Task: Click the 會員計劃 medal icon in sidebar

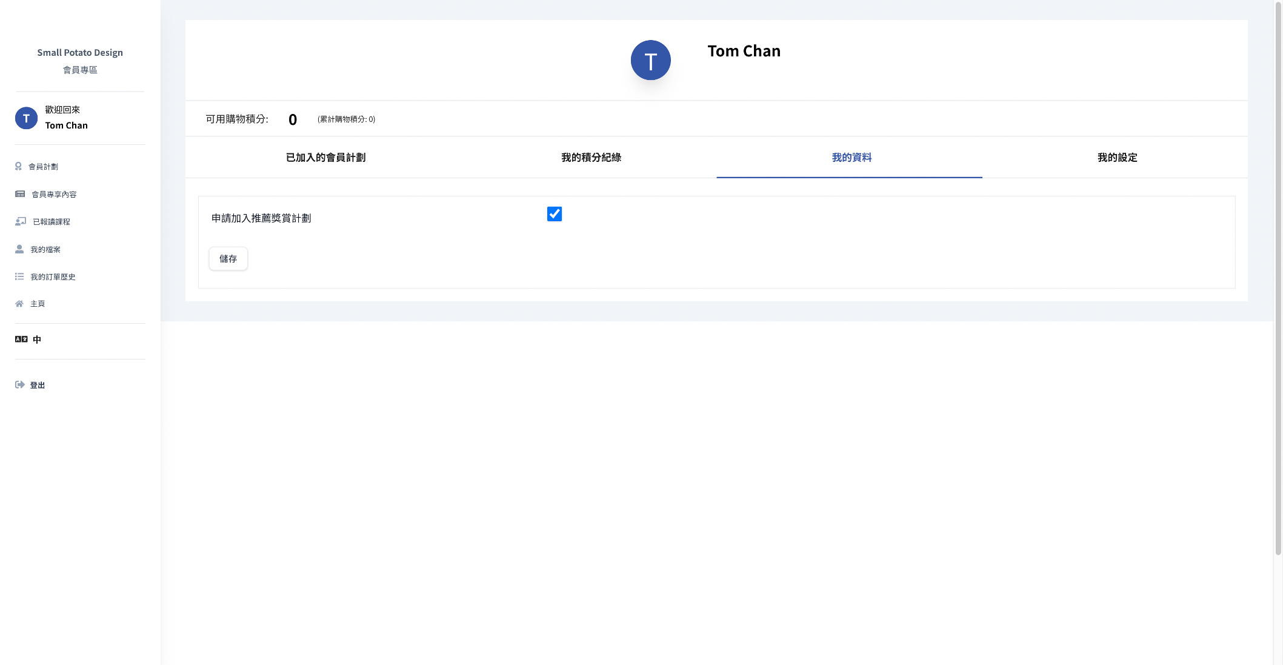Action: click(18, 166)
